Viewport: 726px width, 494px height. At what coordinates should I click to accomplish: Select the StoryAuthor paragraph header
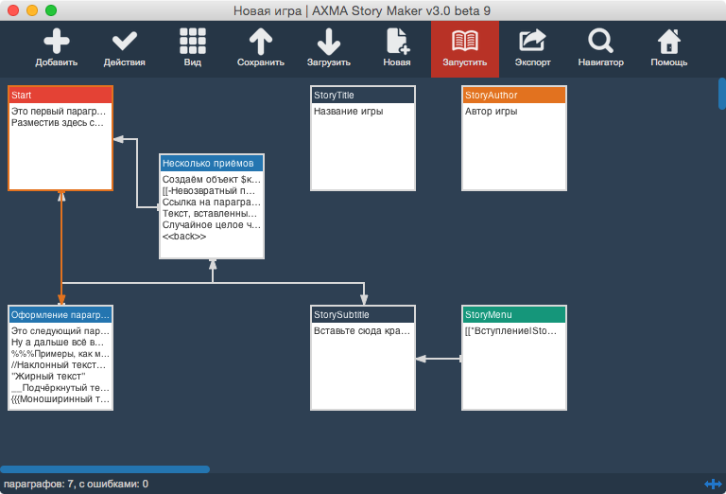pyautogui.click(x=514, y=95)
